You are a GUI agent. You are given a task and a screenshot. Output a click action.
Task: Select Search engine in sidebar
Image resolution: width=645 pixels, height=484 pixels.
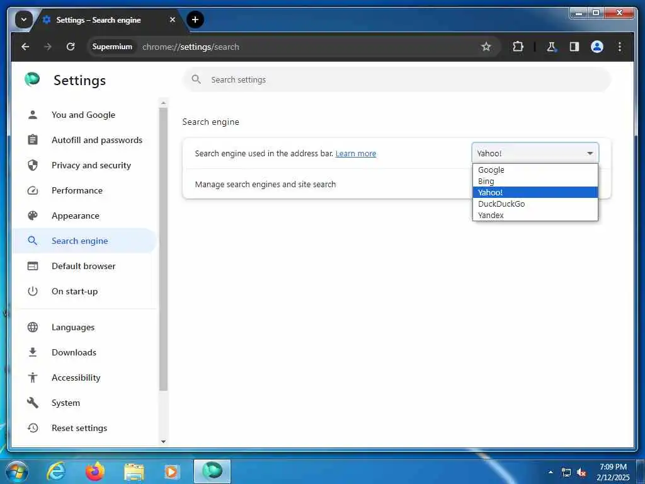pyautogui.click(x=84, y=241)
